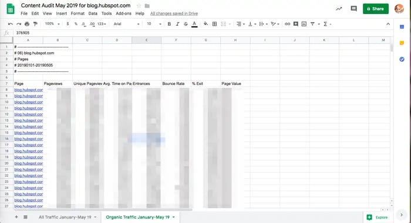Screen dimensions: 411x223
Task: Open the File menu
Action: point(24,13)
